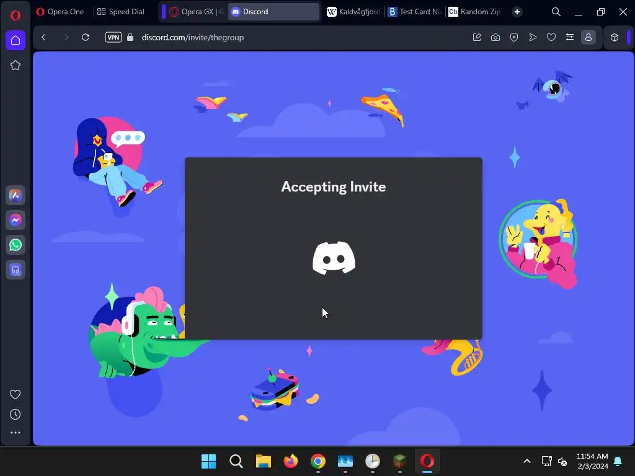Open File Explorer from taskbar

263,461
